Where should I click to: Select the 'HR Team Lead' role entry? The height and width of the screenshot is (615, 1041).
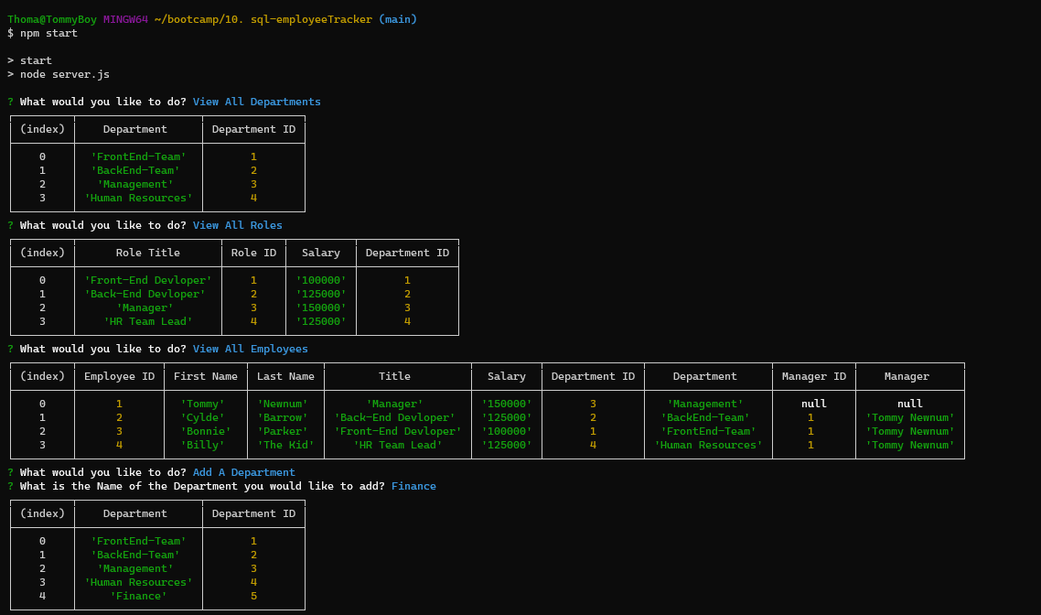pyautogui.click(x=147, y=320)
